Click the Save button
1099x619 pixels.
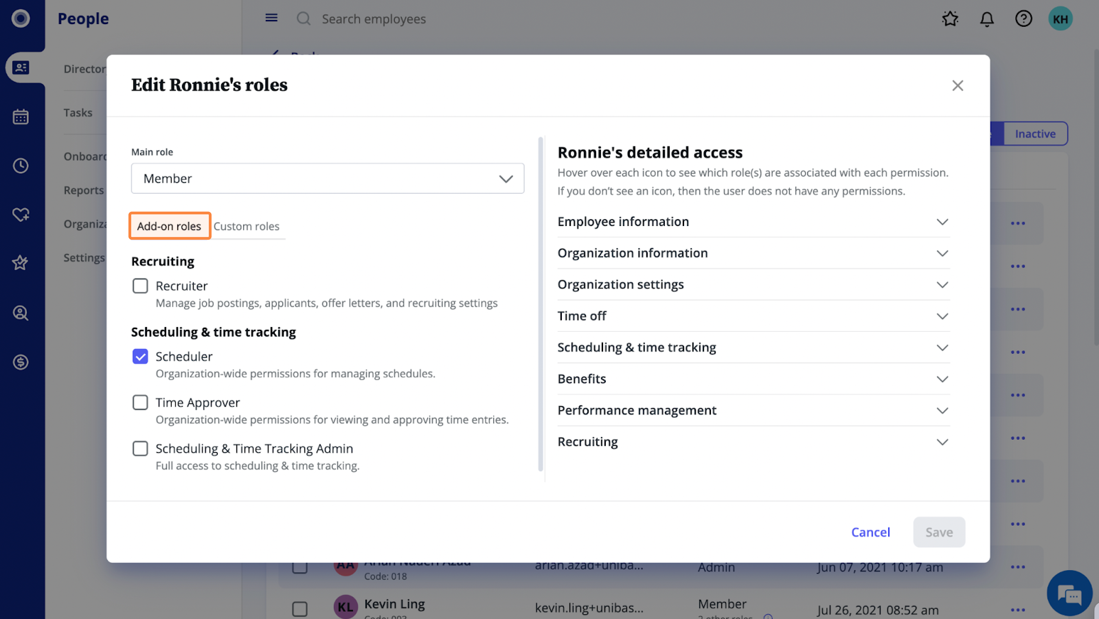(939, 532)
